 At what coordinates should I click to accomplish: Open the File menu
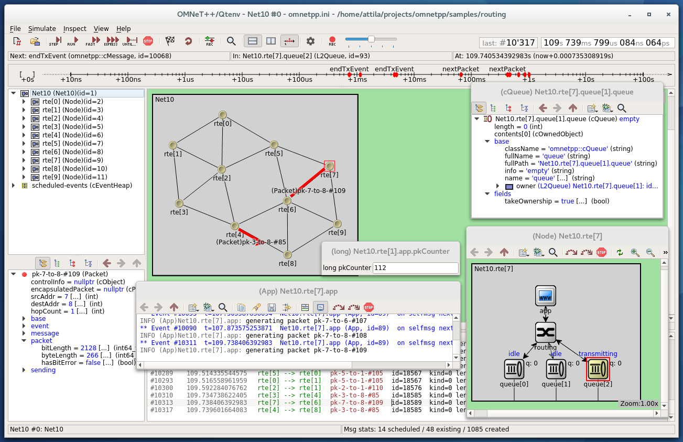tap(15, 29)
